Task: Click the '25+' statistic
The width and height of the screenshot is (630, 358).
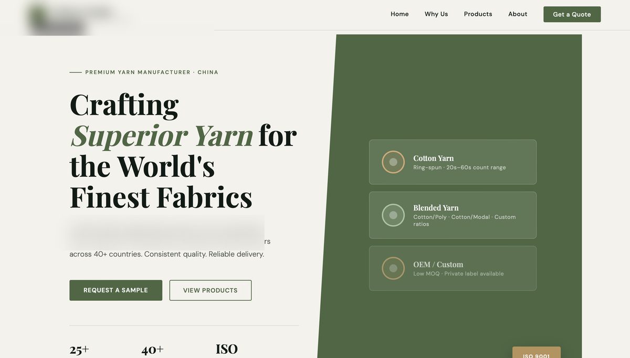Action: pos(79,350)
